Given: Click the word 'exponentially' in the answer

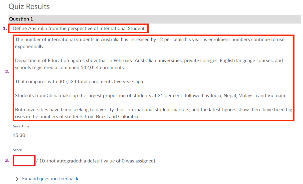Looking at the screenshot, I should click(x=30, y=47).
